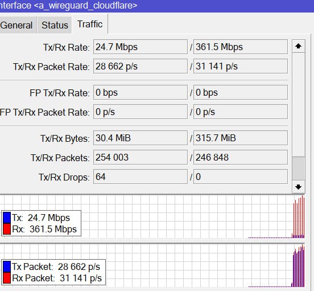Viewport: 314px width, 291px height.
Task: Click the Tx Rate field showing 24.7 Mbps
Action: [x=141, y=47]
